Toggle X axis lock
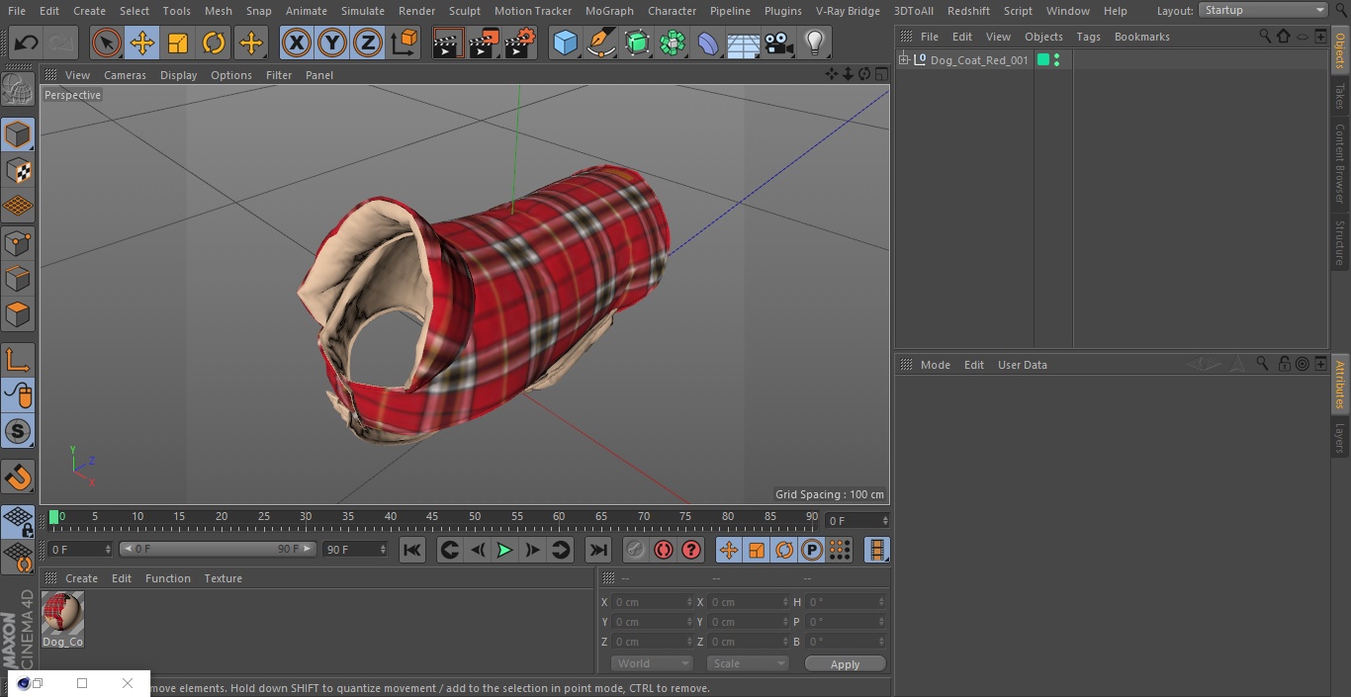The width and height of the screenshot is (1351, 697). point(297,44)
